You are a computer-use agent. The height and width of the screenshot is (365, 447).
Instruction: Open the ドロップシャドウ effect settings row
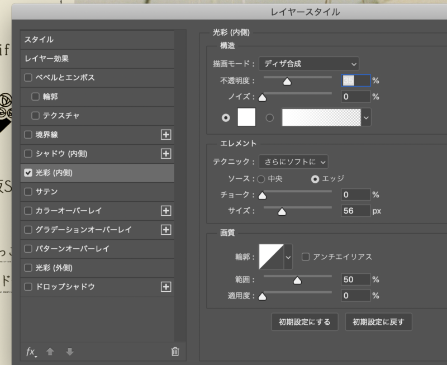click(97, 287)
